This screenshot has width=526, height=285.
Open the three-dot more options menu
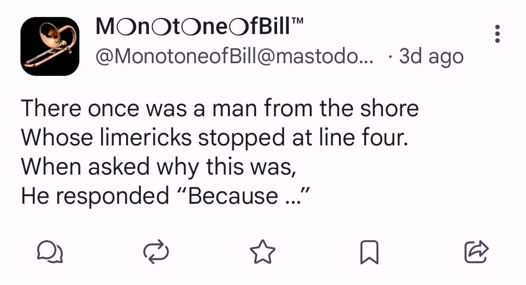click(x=497, y=34)
